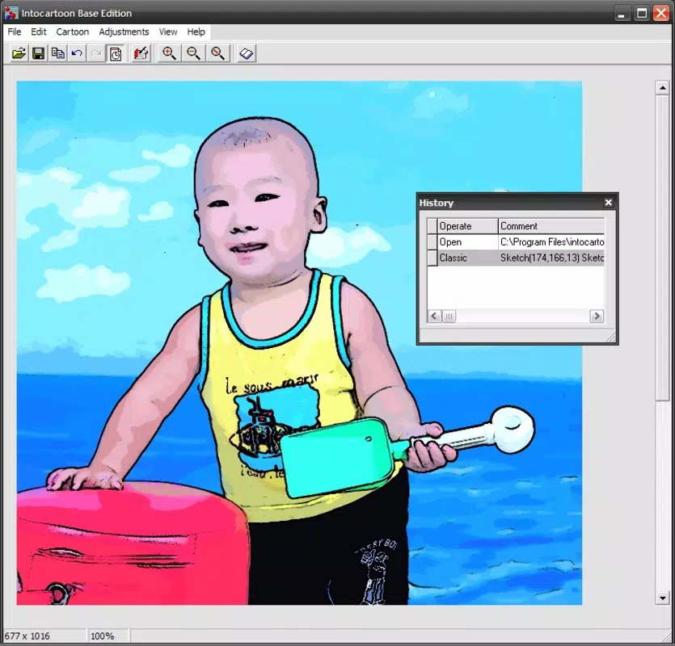Click the History scroll left arrow

434,317
